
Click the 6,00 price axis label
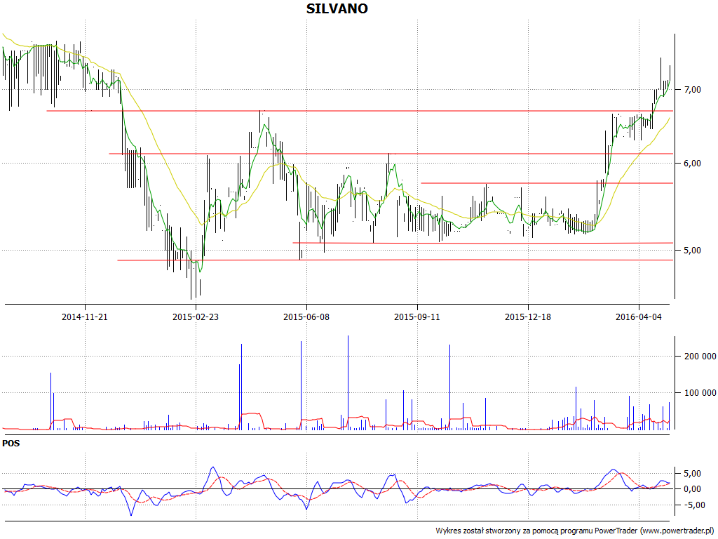point(692,163)
